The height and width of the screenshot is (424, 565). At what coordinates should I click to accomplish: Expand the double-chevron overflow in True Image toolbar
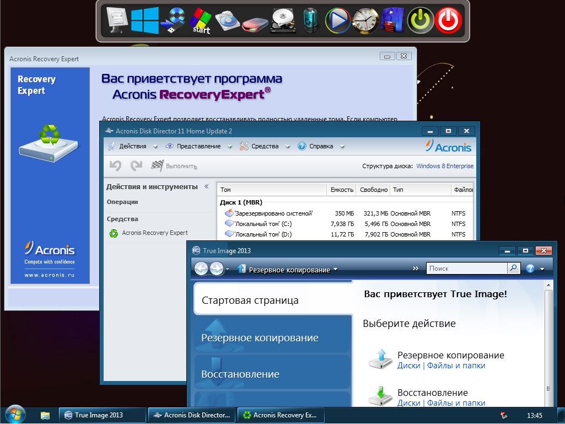[416, 269]
